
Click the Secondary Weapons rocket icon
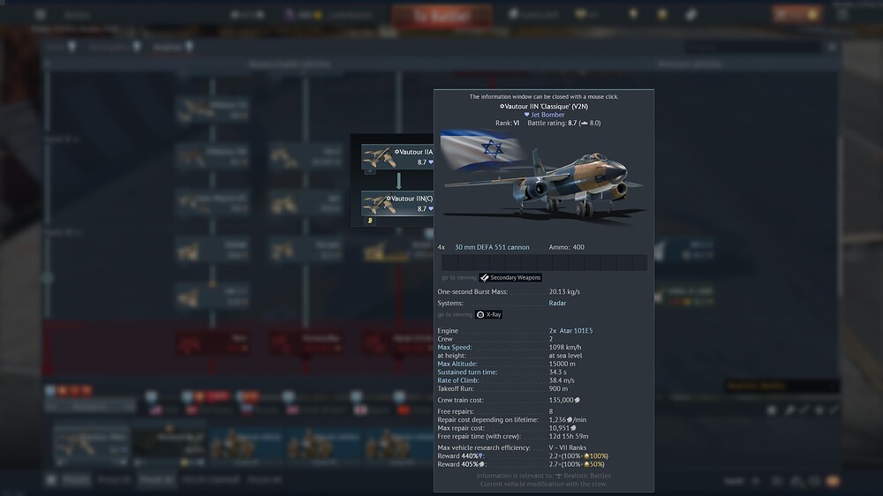click(x=484, y=277)
